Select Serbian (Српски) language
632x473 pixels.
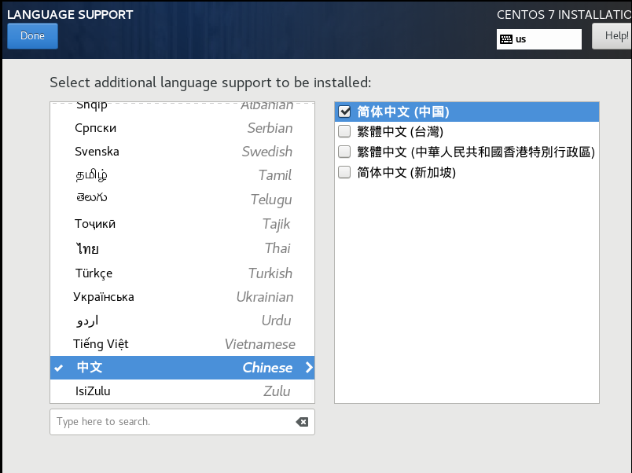[x=182, y=128]
